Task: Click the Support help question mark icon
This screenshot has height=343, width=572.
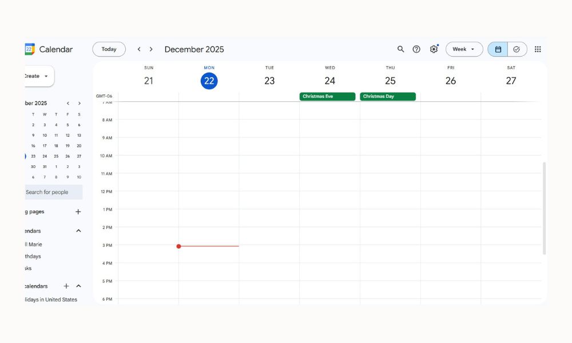Action: coord(416,49)
